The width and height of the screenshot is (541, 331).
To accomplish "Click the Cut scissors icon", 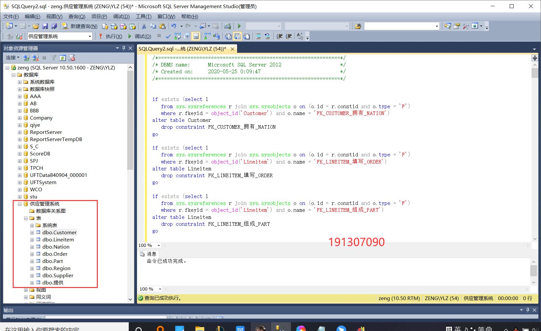I will 144,26.
